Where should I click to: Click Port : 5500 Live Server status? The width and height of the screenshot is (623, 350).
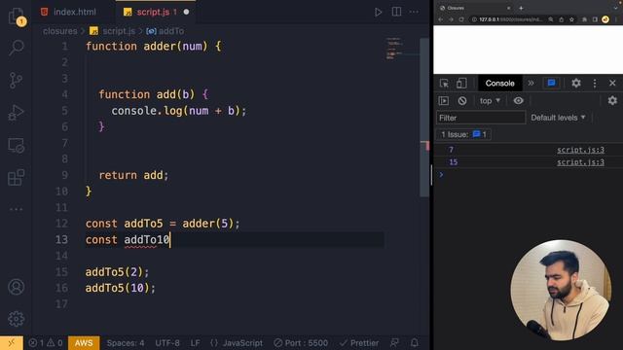pos(301,343)
